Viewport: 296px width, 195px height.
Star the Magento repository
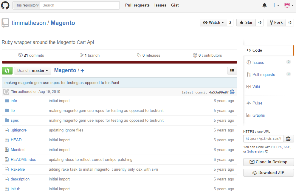(x=246, y=23)
